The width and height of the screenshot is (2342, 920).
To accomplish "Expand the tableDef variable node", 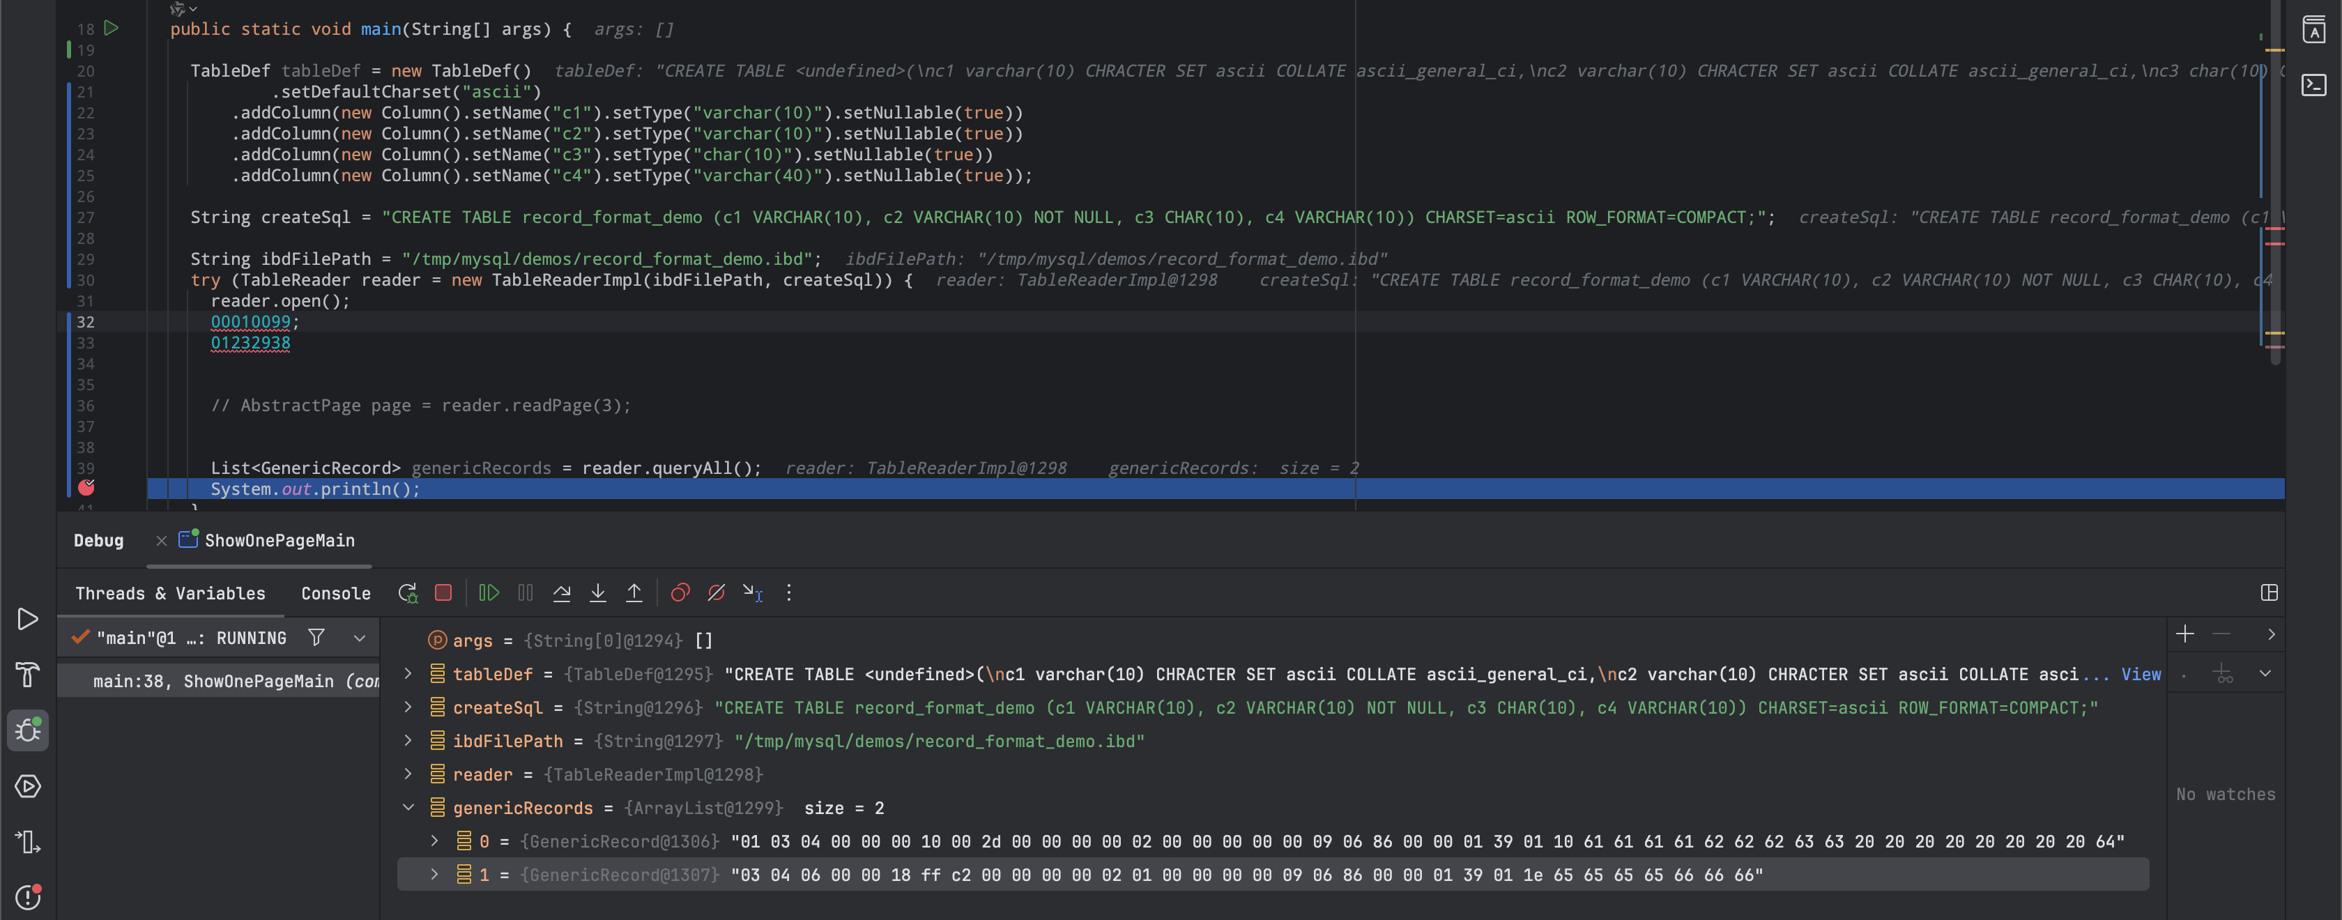I will [x=408, y=674].
